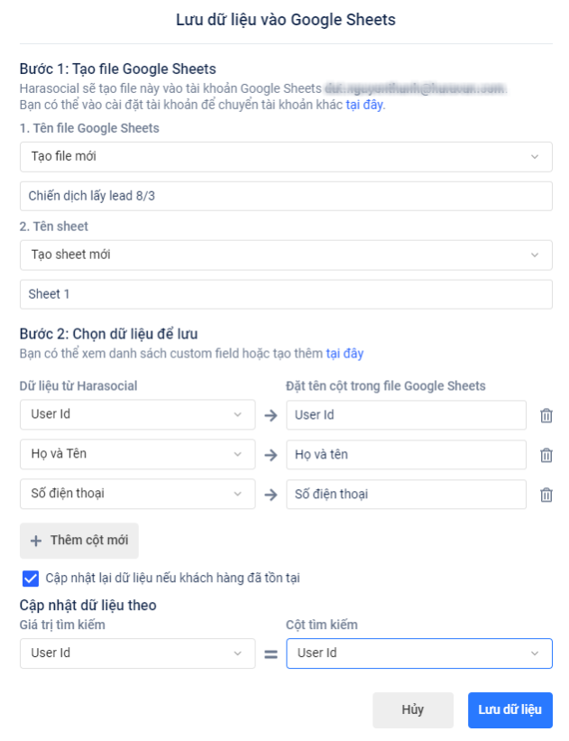569x741 pixels.
Task: Open the Cột tìm kiếm dropdown
Action: pos(418,653)
